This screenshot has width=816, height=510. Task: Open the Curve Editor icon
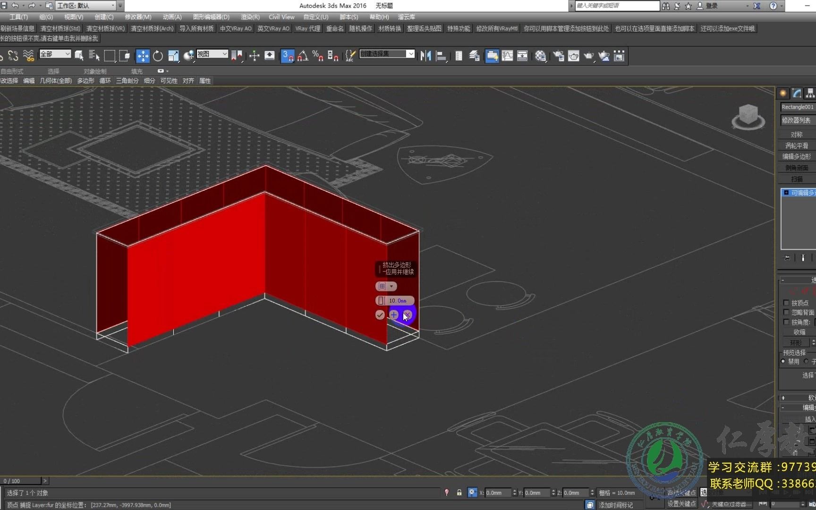pos(507,56)
